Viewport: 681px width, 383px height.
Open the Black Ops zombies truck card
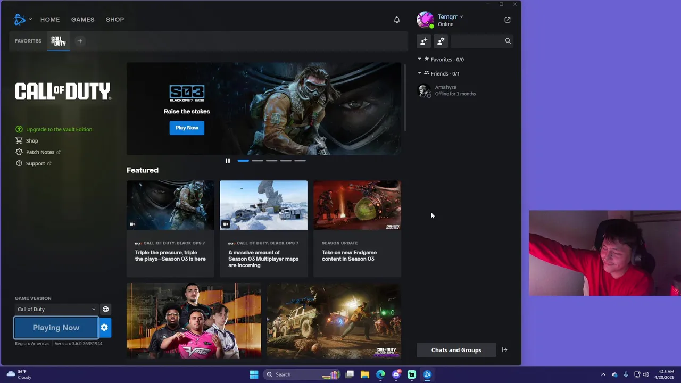coord(334,321)
